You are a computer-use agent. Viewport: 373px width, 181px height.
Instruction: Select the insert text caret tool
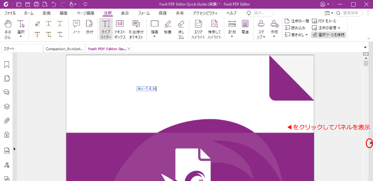(60, 35)
